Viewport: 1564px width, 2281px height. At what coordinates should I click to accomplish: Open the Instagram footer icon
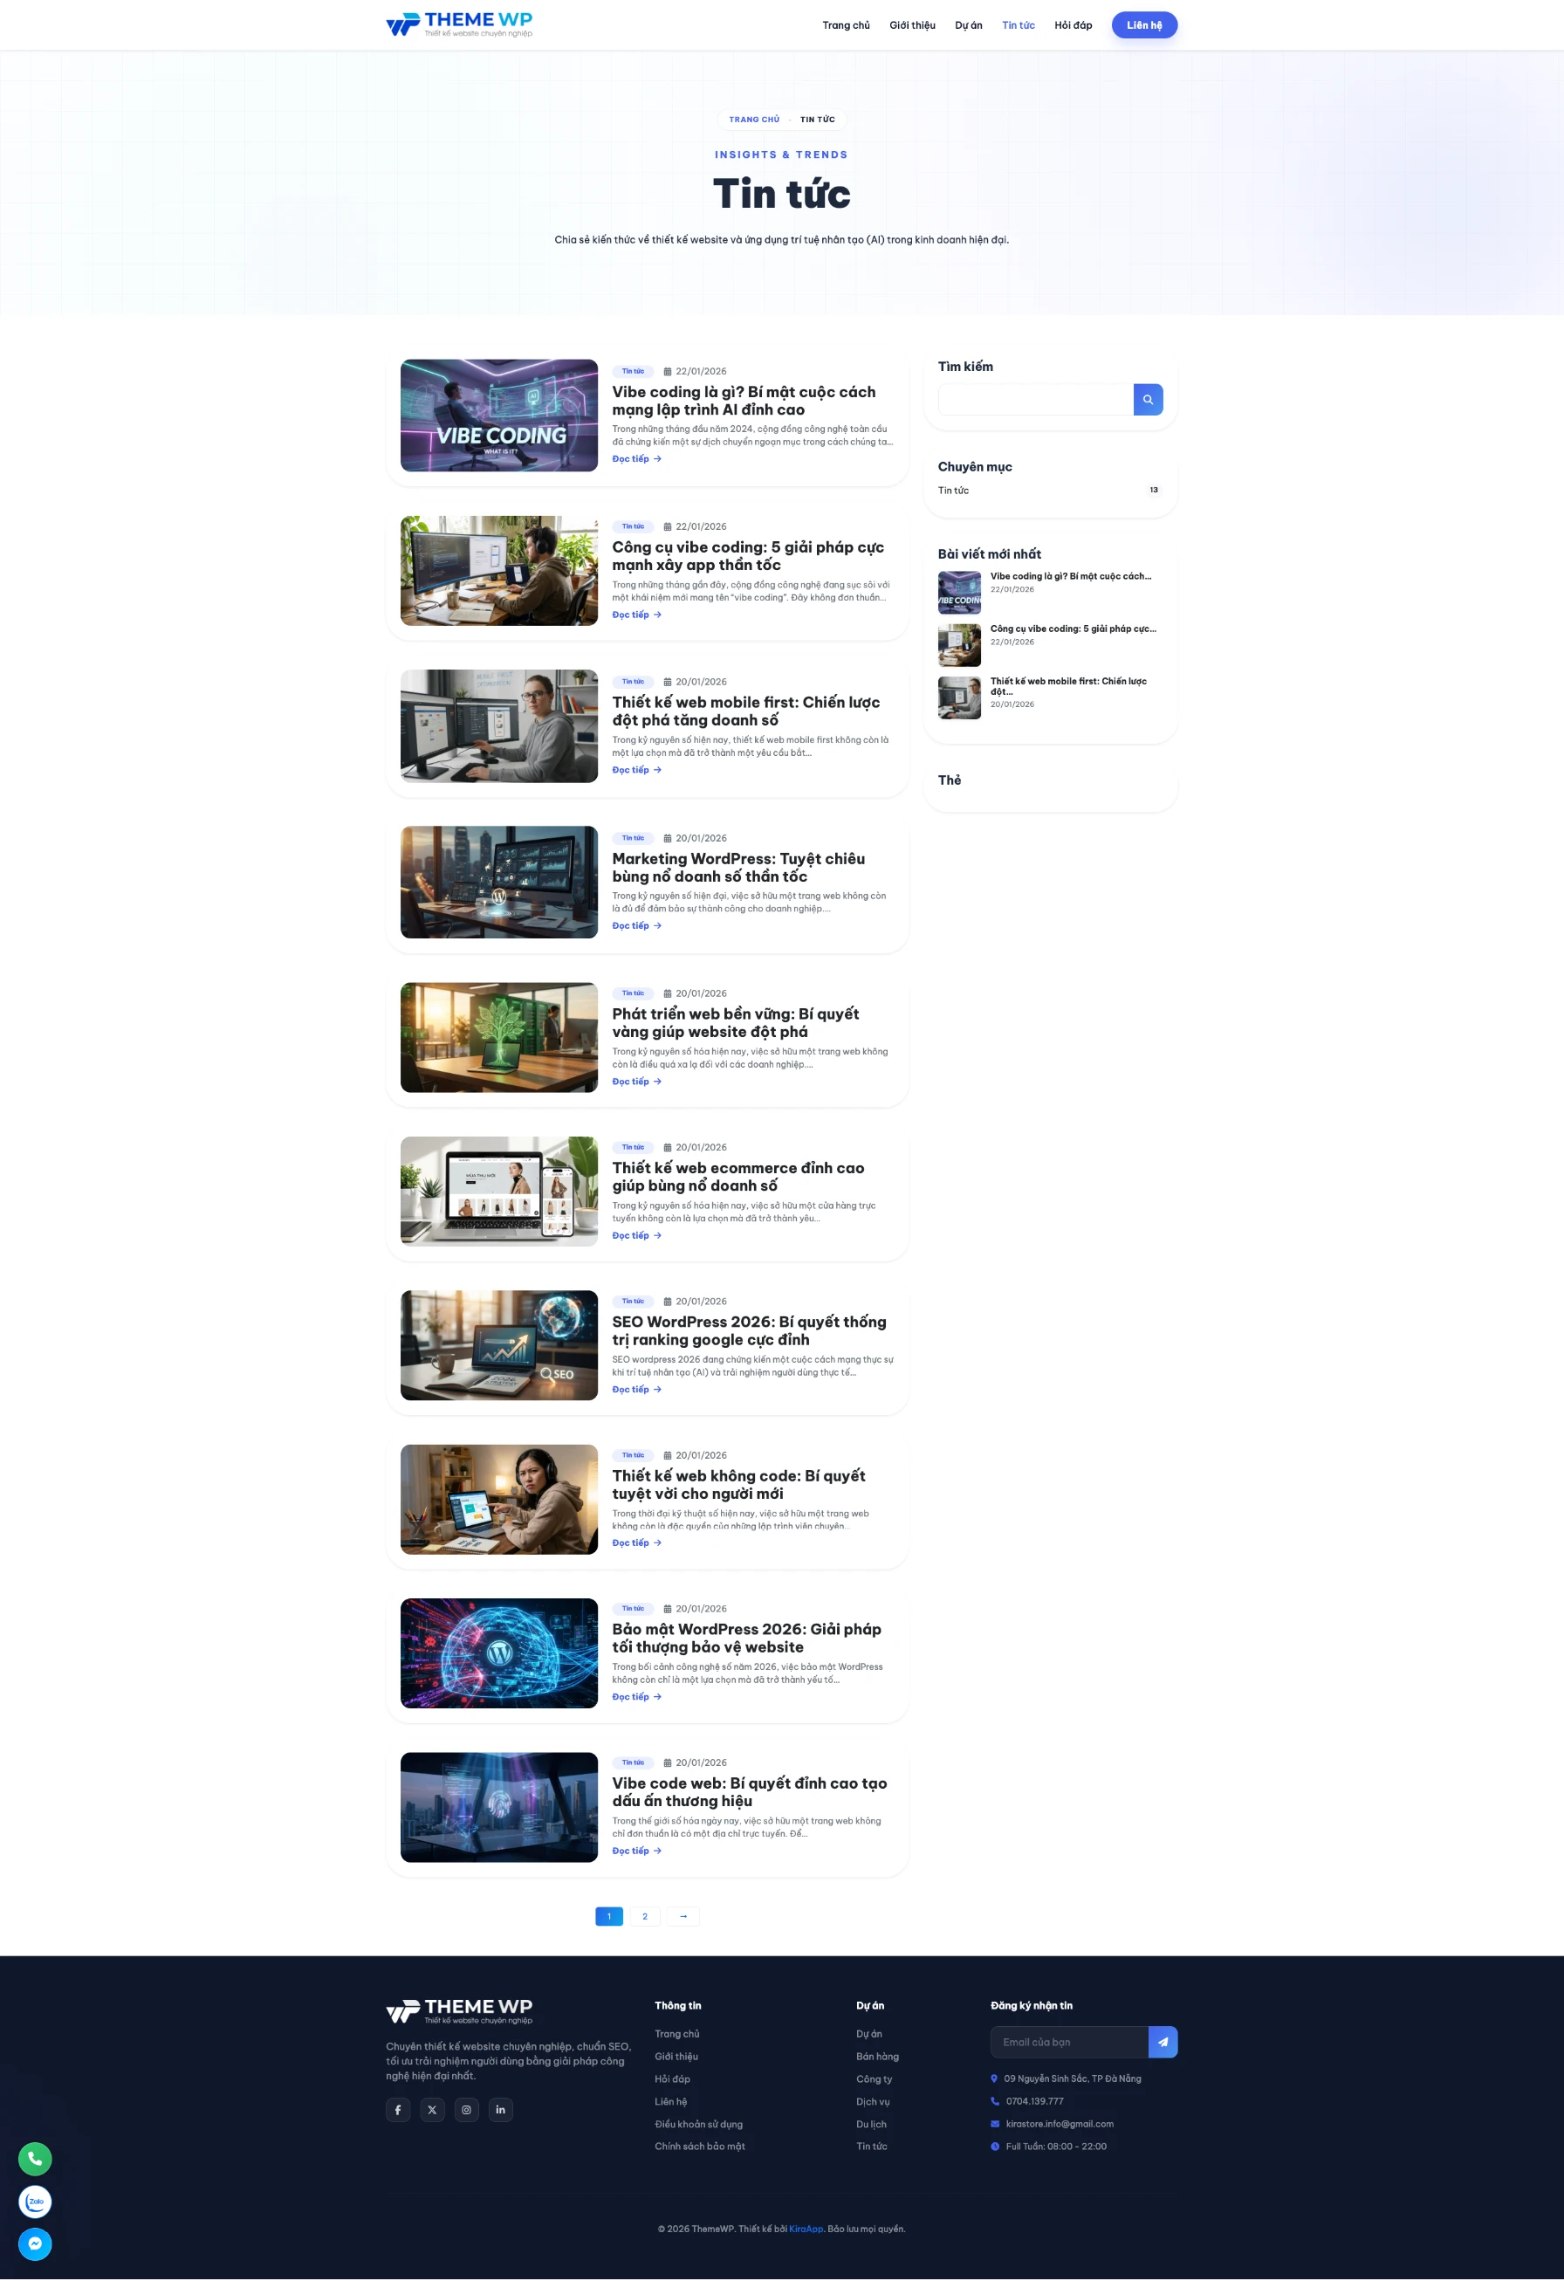pyautogui.click(x=466, y=2109)
